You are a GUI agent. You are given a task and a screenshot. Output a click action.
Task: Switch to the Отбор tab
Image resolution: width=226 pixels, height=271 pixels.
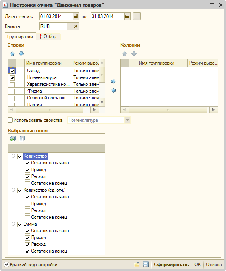point(48,36)
